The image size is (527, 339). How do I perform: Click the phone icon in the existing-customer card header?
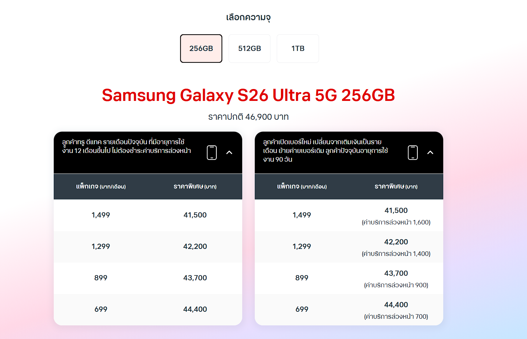click(x=212, y=153)
